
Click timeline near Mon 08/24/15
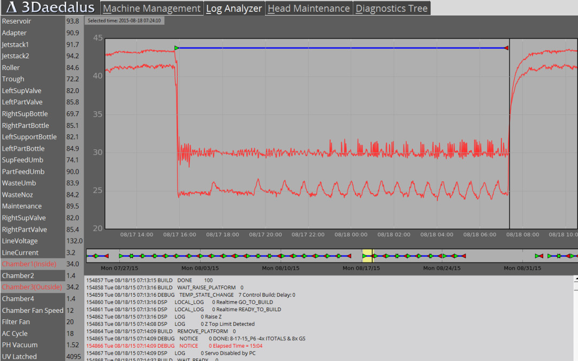pyautogui.click(x=443, y=256)
